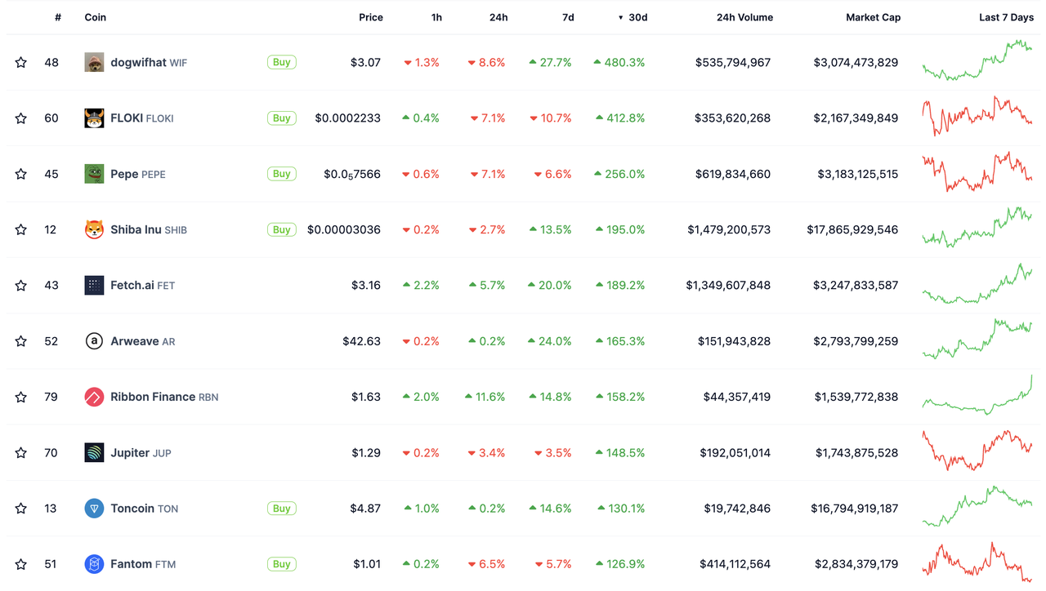1046x591 pixels.
Task: Click the FLOKI coin logo
Action: pos(94,118)
